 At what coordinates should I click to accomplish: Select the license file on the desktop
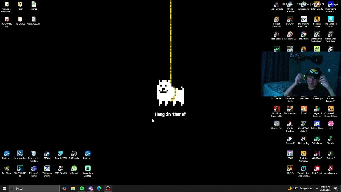(34, 6)
